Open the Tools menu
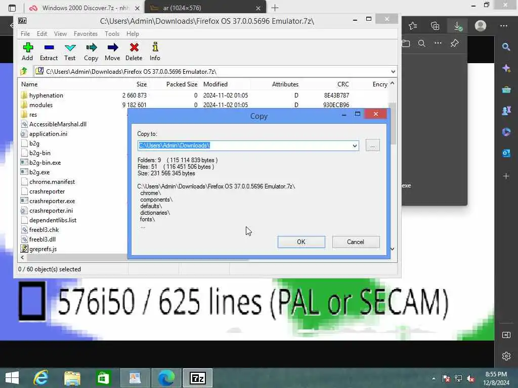This screenshot has height=388, width=518. click(x=112, y=34)
